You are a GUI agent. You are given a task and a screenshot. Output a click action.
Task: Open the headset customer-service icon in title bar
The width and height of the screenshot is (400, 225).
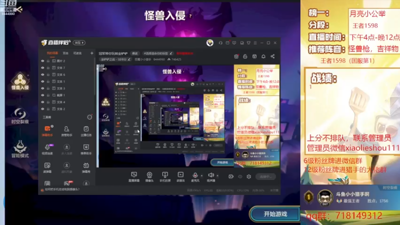[220, 43]
